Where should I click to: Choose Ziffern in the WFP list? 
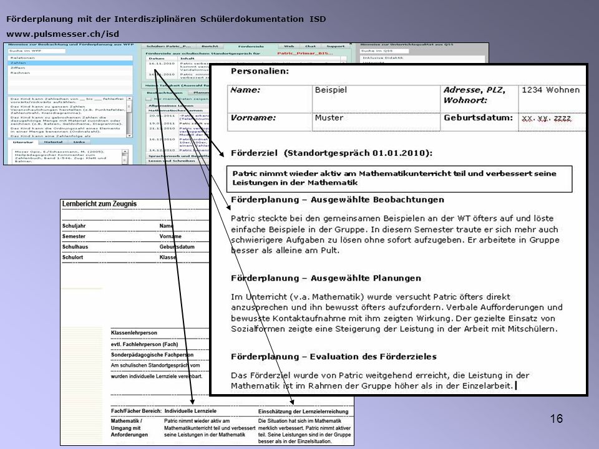(71, 67)
